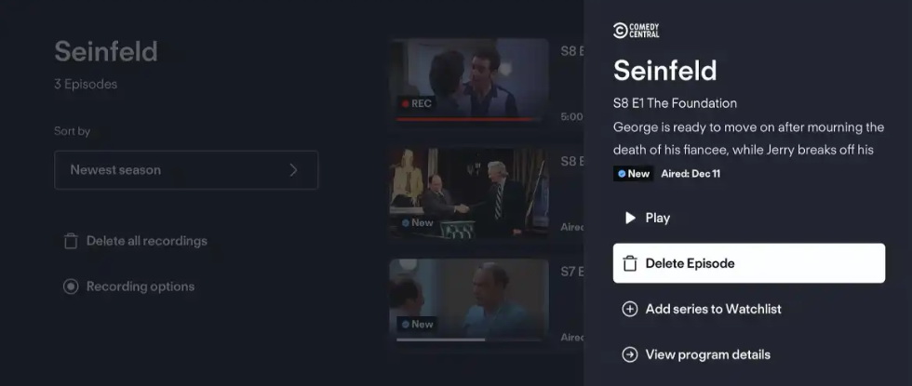
Task: Select the Delete Episode option
Action: point(749,263)
